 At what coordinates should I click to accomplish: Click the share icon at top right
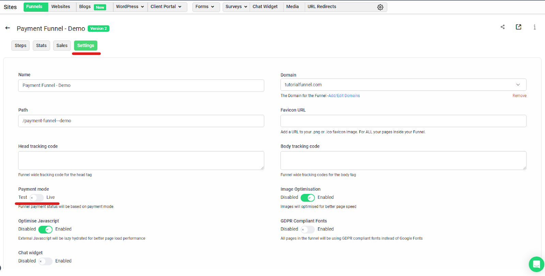[502, 27]
